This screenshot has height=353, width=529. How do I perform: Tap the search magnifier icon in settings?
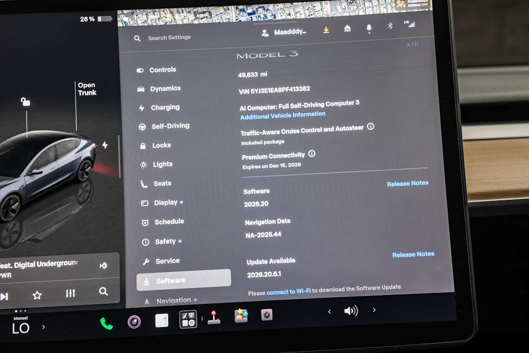point(137,38)
